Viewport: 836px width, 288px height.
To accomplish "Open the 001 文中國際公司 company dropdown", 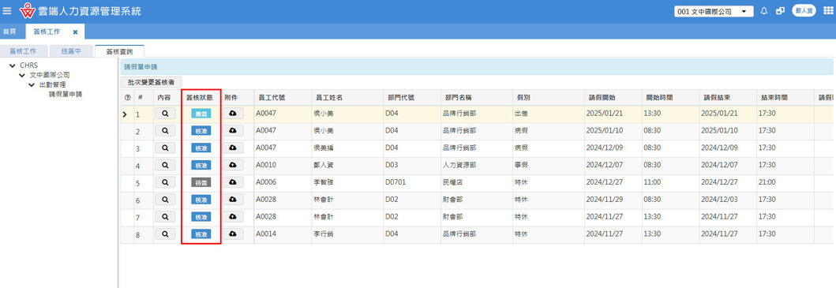I will pos(714,11).
